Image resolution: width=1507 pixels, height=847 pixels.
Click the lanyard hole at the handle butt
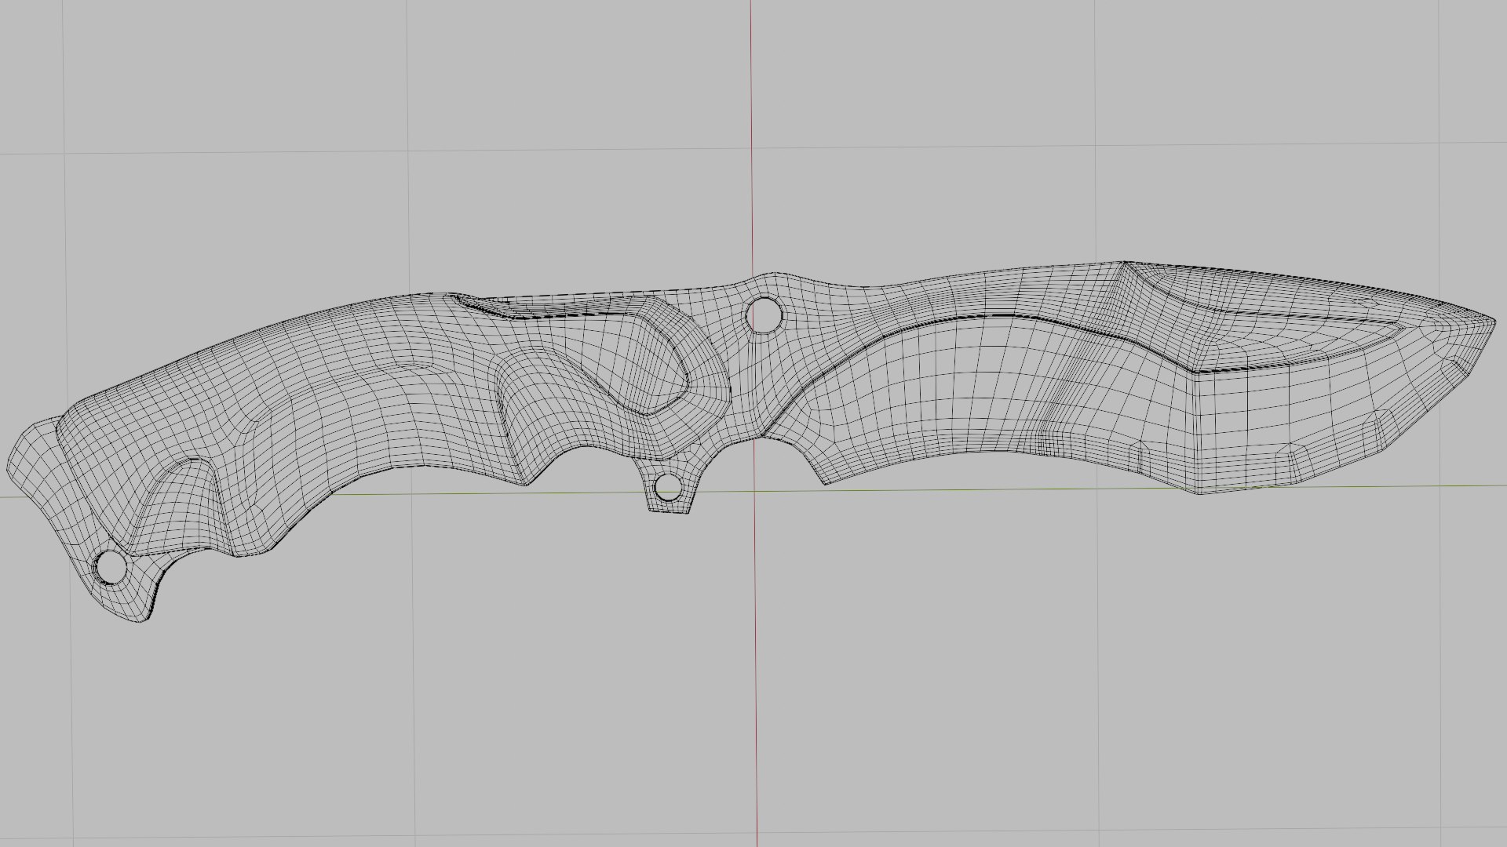coord(111,568)
